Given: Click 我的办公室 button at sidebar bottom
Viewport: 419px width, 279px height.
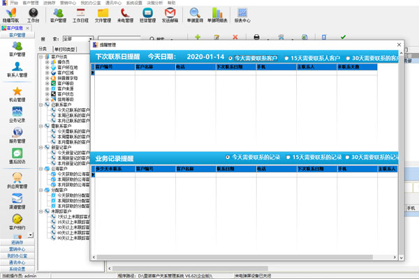Looking at the screenshot, I should [x=17, y=255].
